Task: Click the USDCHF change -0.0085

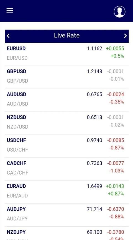Action: [x=116, y=140]
